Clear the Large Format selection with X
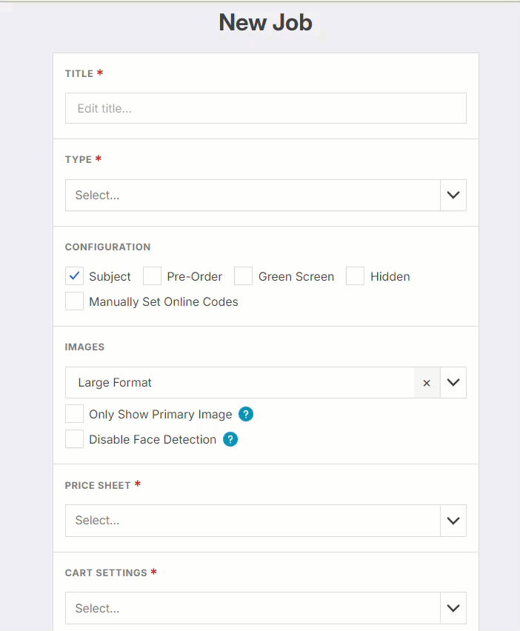 click(x=427, y=383)
